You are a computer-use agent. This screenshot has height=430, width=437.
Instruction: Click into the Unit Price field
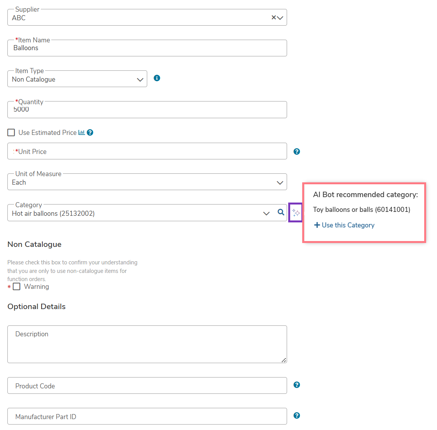click(147, 151)
